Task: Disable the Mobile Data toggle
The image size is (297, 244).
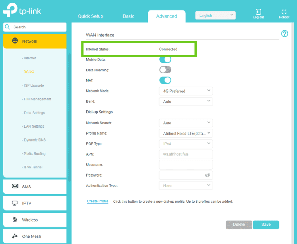Action: click(165, 60)
